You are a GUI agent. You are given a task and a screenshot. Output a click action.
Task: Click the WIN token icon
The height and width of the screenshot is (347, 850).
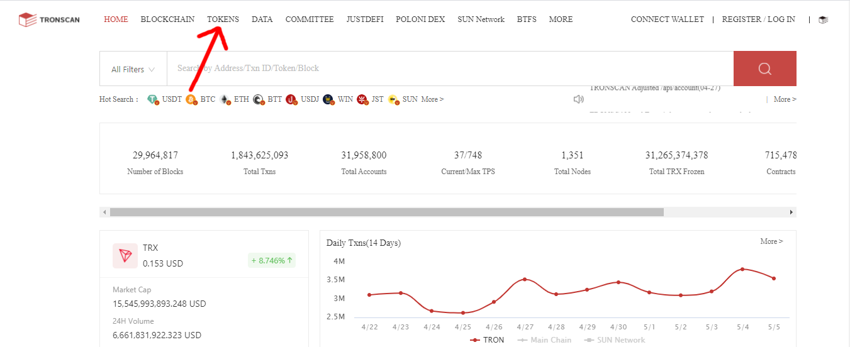coord(328,99)
